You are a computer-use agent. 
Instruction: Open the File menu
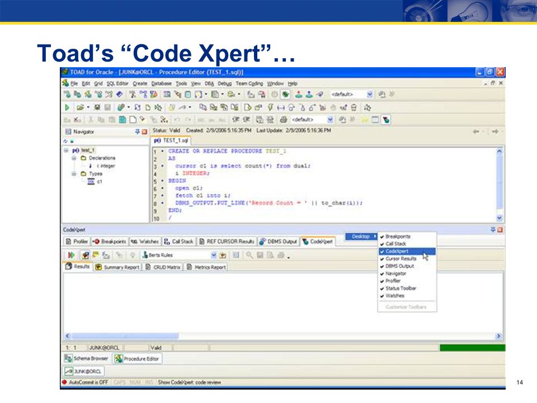tap(74, 83)
